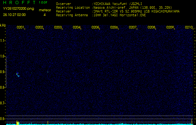Click the small echo dot before 0203

(48, 72)
